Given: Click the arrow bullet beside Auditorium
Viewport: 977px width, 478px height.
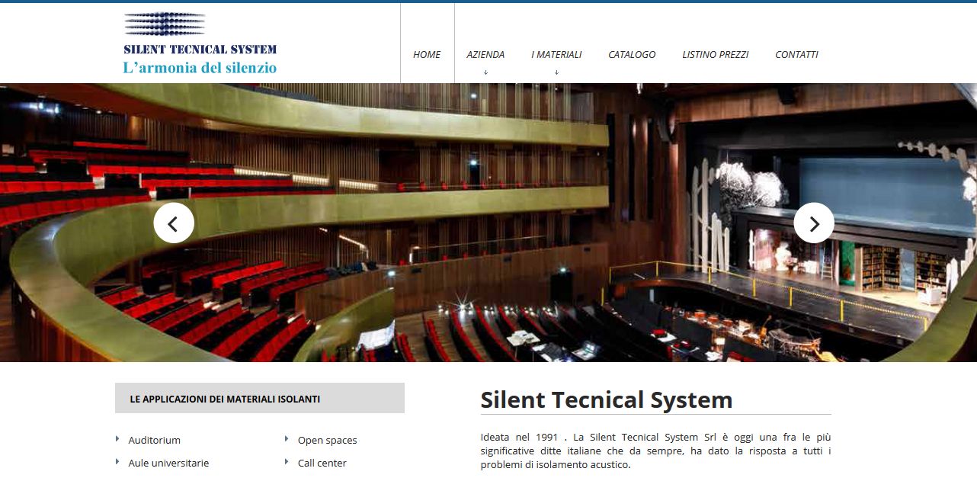Looking at the screenshot, I should (x=117, y=439).
